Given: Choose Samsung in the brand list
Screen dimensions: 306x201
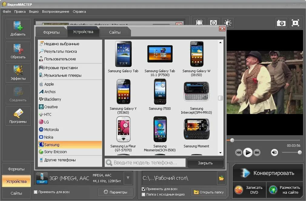Looking at the screenshot, I should coord(70,145).
